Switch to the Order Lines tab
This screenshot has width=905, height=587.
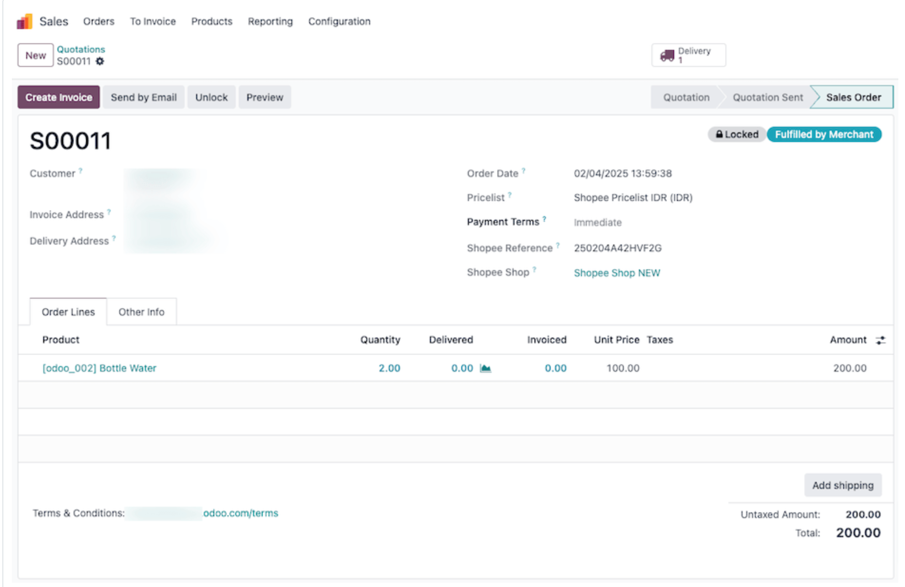pos(68,312)
